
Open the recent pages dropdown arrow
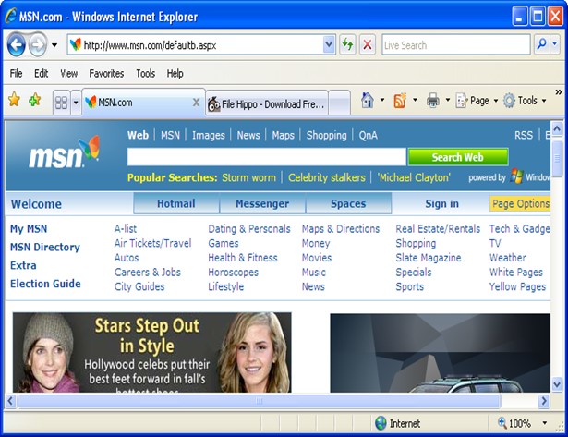point(54,45)
